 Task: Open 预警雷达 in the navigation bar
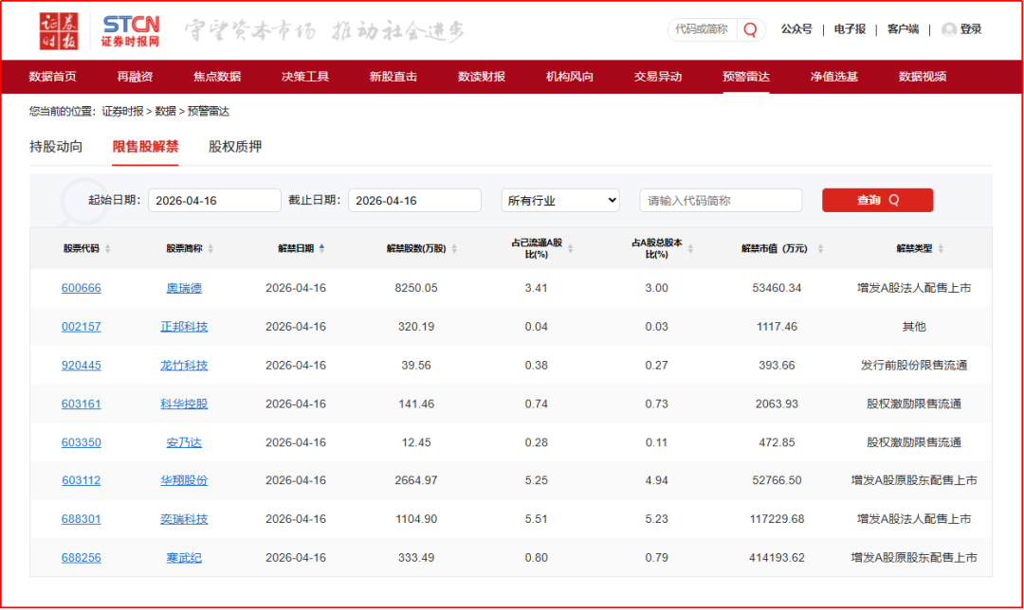[x=746, y=77]
